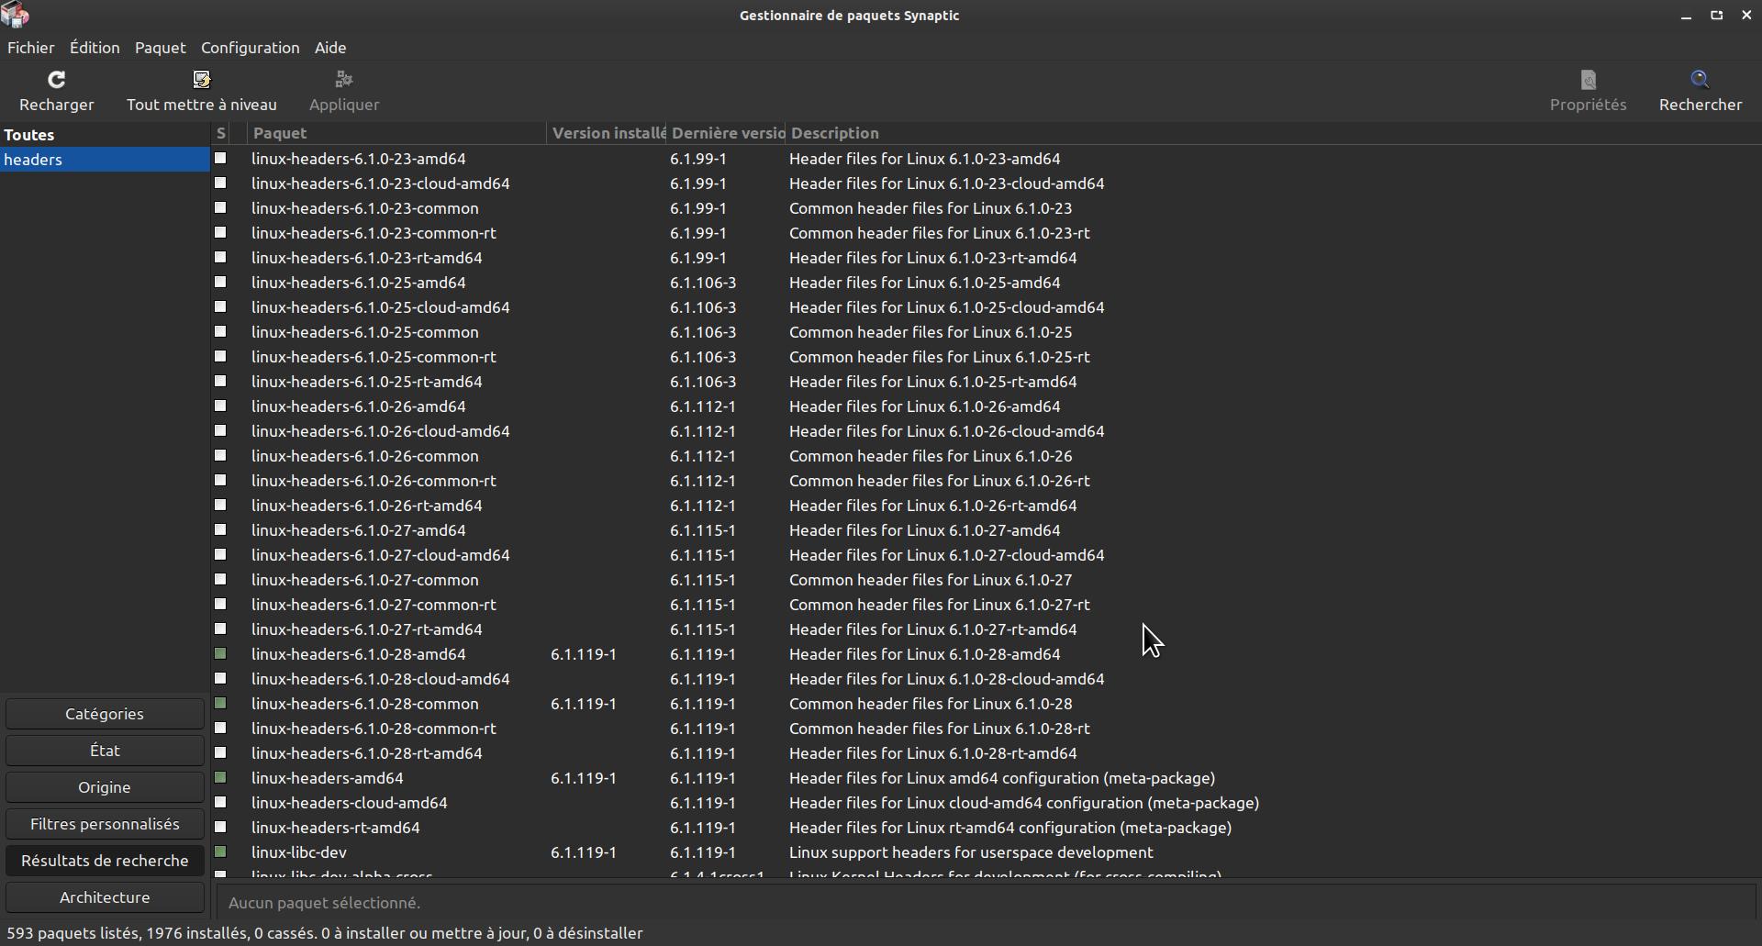Image resolution: width=1762 pixels, height=946 pixels.
Task: Toggle status box for linux-headers-6.1.0-26-amd64
Action: 220,406
